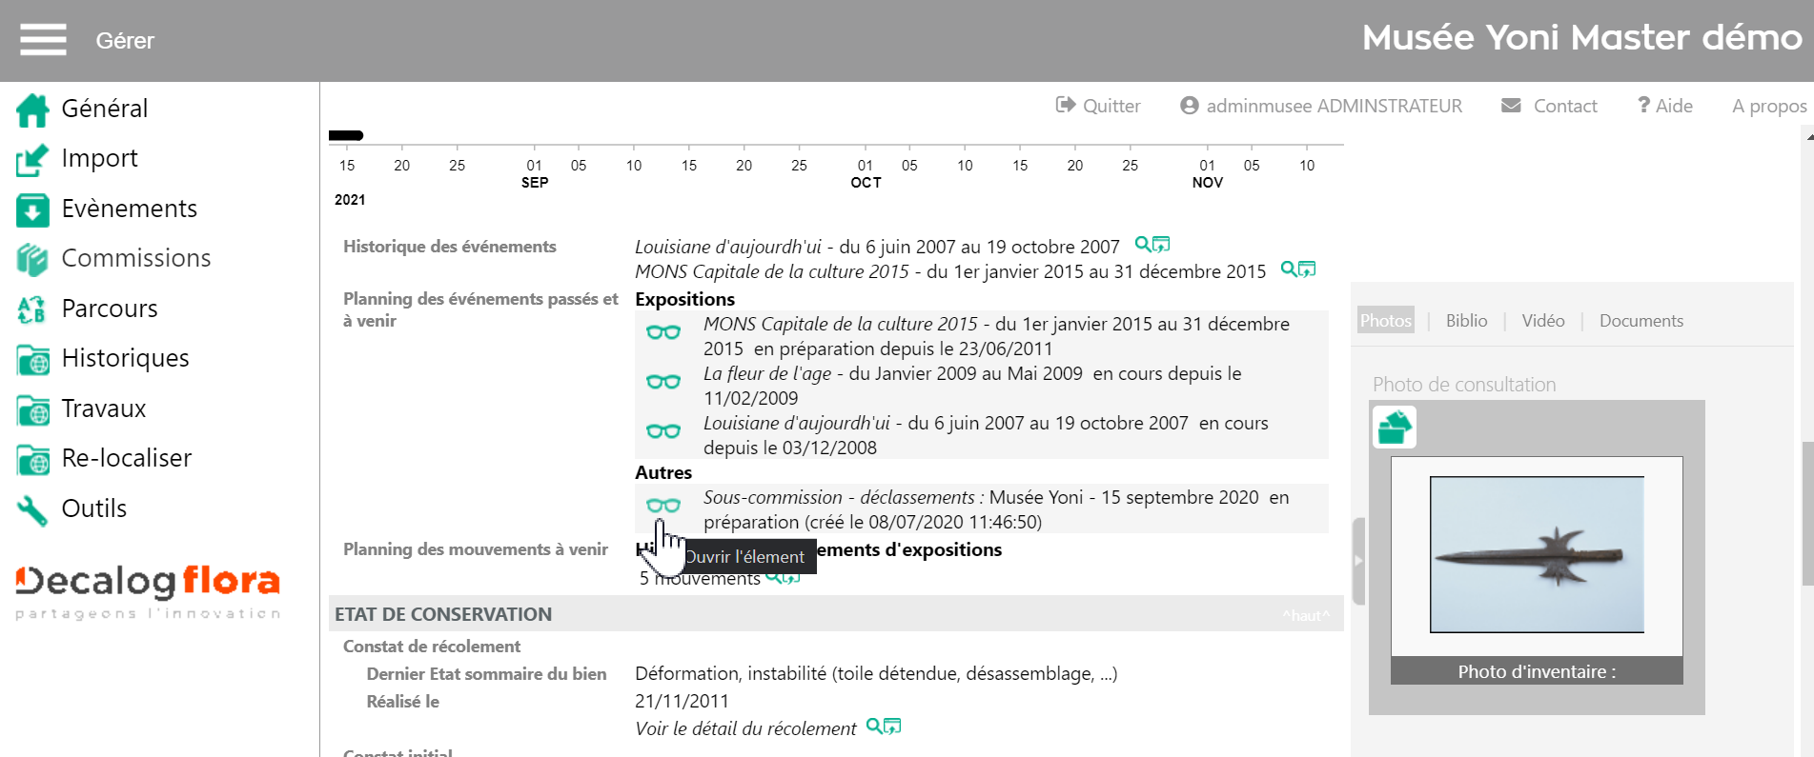The height and width of the screenshot is (757, 1814).
Task: Click the Import icon in sidebar
Action: (32, 159)
